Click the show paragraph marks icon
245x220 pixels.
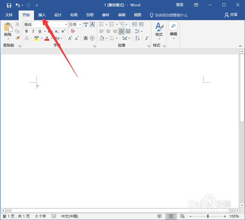coord(147,38)
